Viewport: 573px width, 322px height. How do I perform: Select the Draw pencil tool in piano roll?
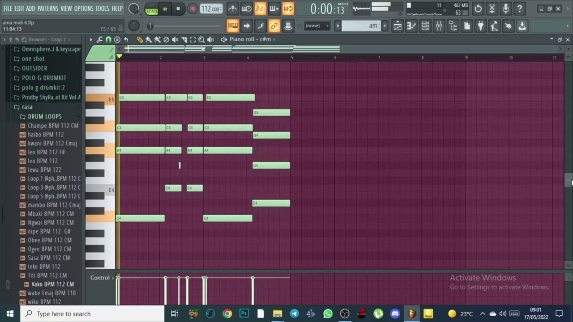point(140,39)
